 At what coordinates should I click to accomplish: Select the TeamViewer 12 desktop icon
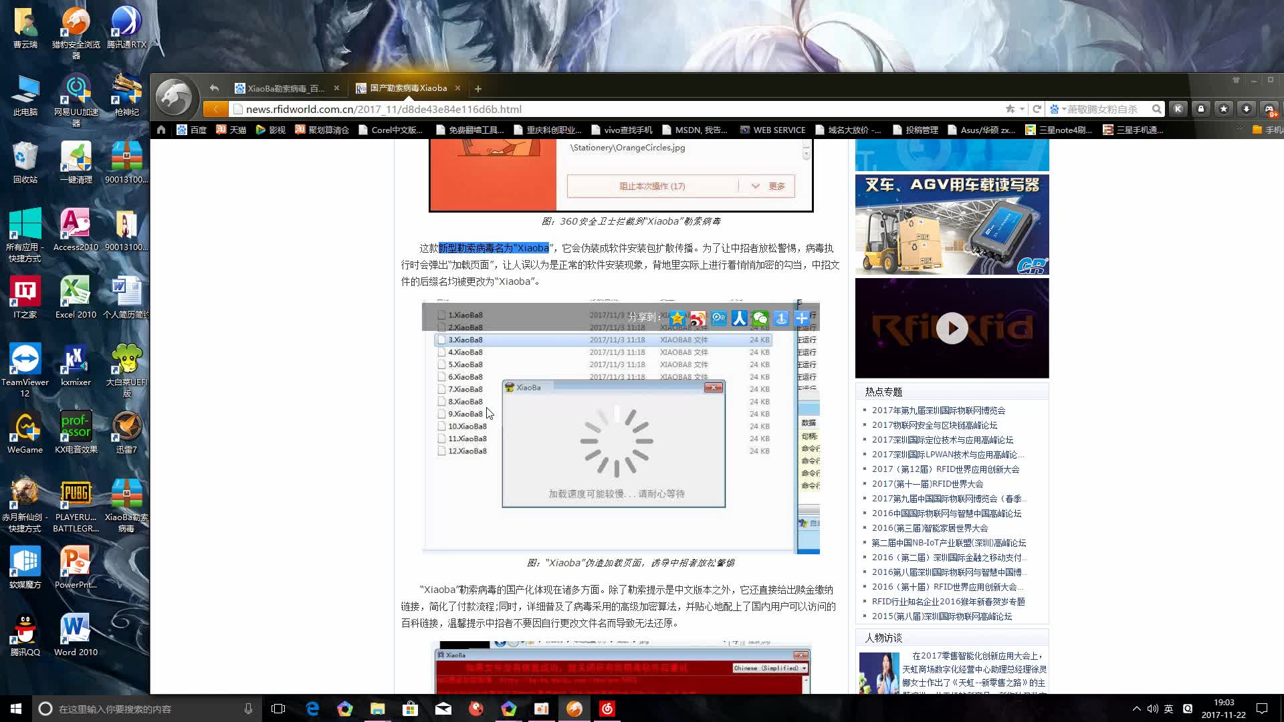click(x=25, y=370)
